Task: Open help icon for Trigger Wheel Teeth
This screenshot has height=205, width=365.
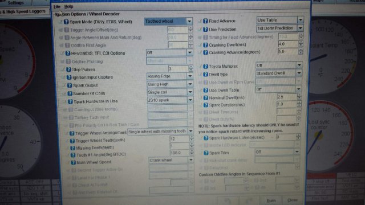Action: coord(72,141)
